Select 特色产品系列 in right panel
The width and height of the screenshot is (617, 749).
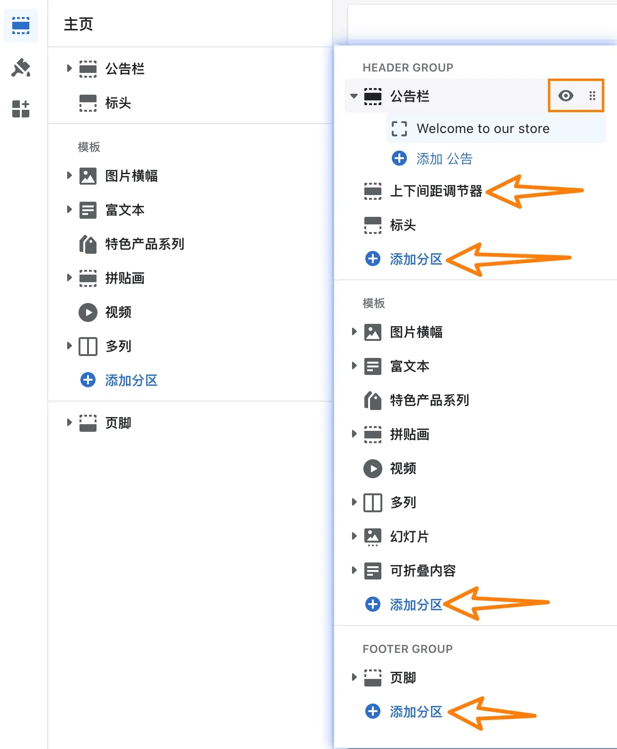coord(429,401)
